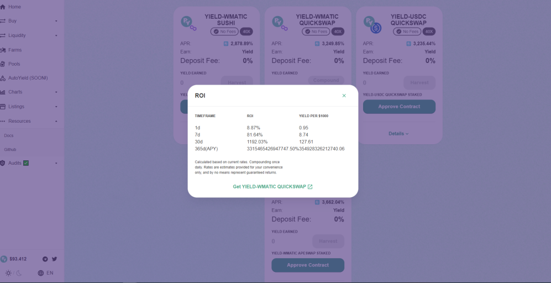Screen dimensions: 551x283
Task: Click the Buy swap arrows icon
Action: click(x=3, y=21)
